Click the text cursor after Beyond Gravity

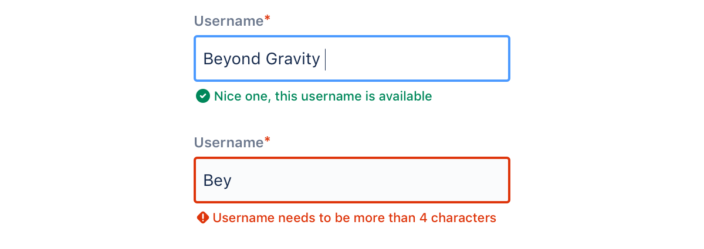coord(325,59)
